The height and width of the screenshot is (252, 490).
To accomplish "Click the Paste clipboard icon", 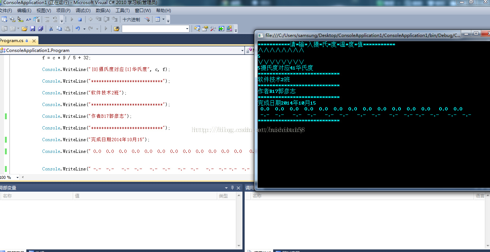I will (x=67, y=29).
